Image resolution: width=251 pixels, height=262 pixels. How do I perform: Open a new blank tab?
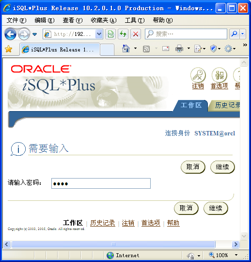(107, 49)
